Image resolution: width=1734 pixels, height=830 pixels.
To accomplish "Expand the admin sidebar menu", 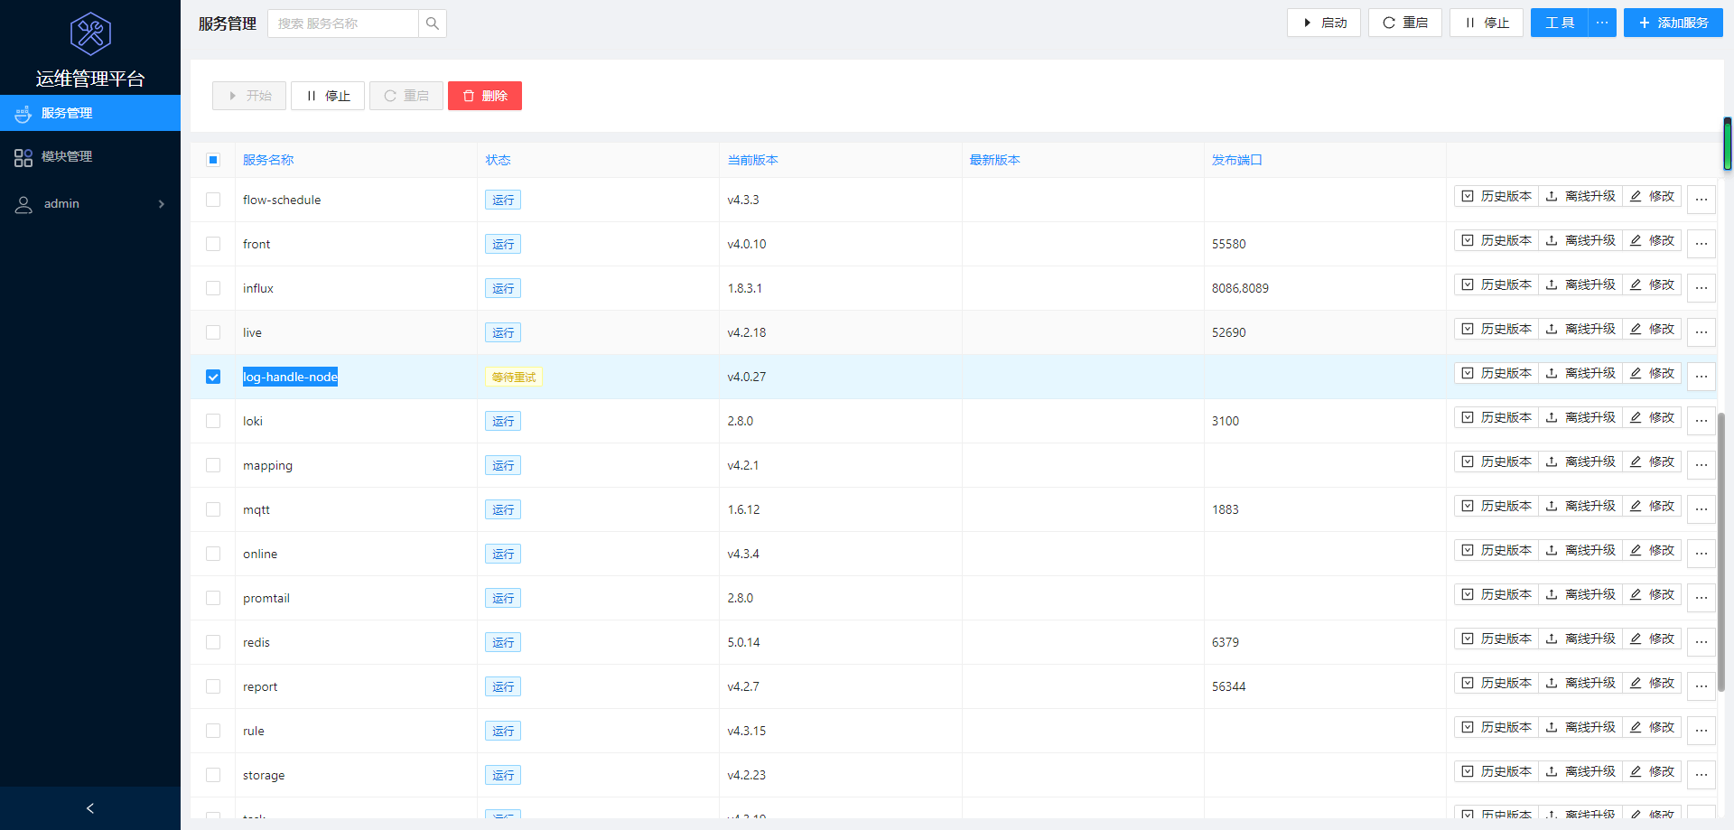I will tap(90, 204).
